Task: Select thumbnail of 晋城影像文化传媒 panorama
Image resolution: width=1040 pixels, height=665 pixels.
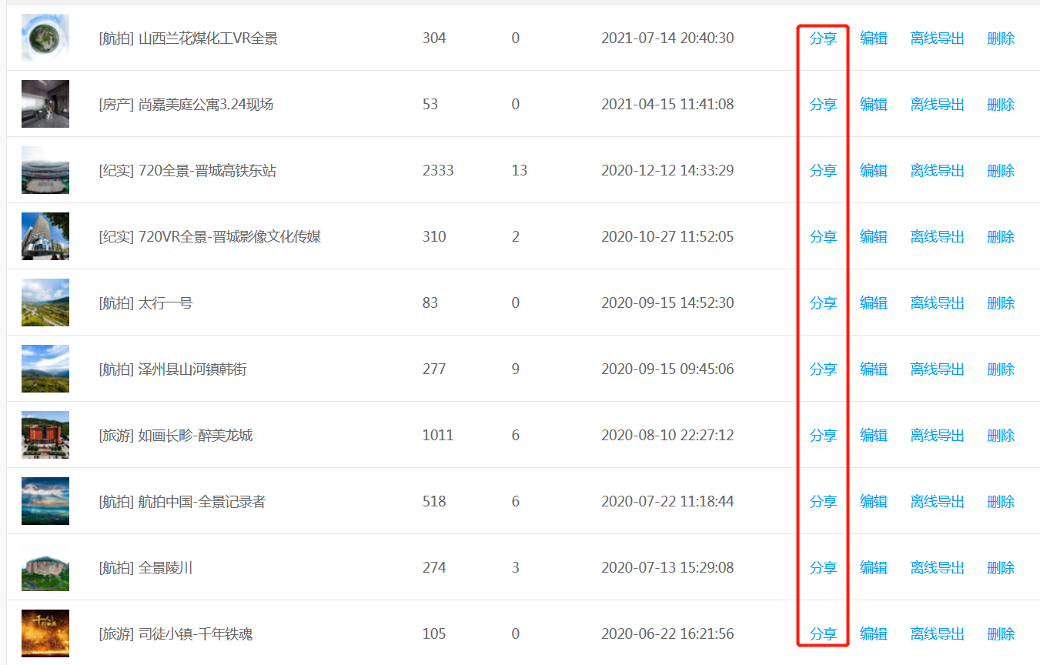Action: click(45, 236)
